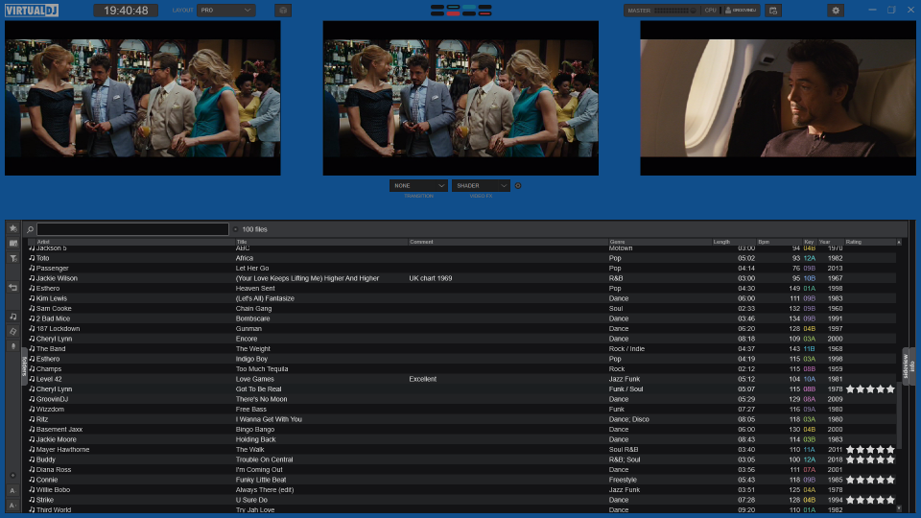Viewport: 921px width, 518px height.
Task: Sort by Bpm column header
Action: (778, 242)
